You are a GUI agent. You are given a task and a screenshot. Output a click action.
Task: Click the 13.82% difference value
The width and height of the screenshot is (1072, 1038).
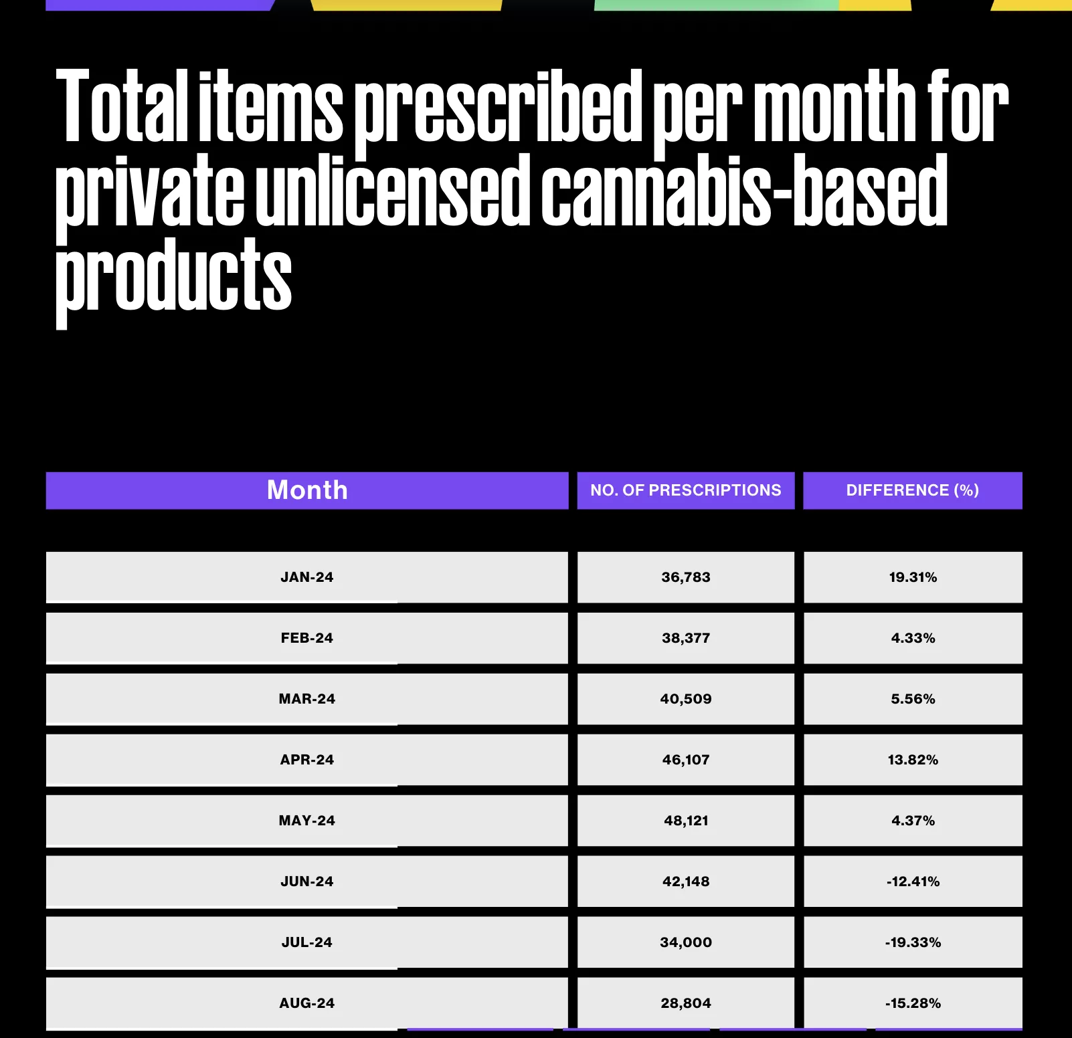[913, 760]
